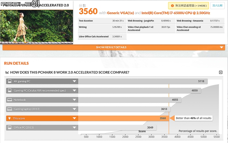Click arrow on SHOW RESULT DETAILS bar
The image size is (228, 143).
(x=221, y=47)
